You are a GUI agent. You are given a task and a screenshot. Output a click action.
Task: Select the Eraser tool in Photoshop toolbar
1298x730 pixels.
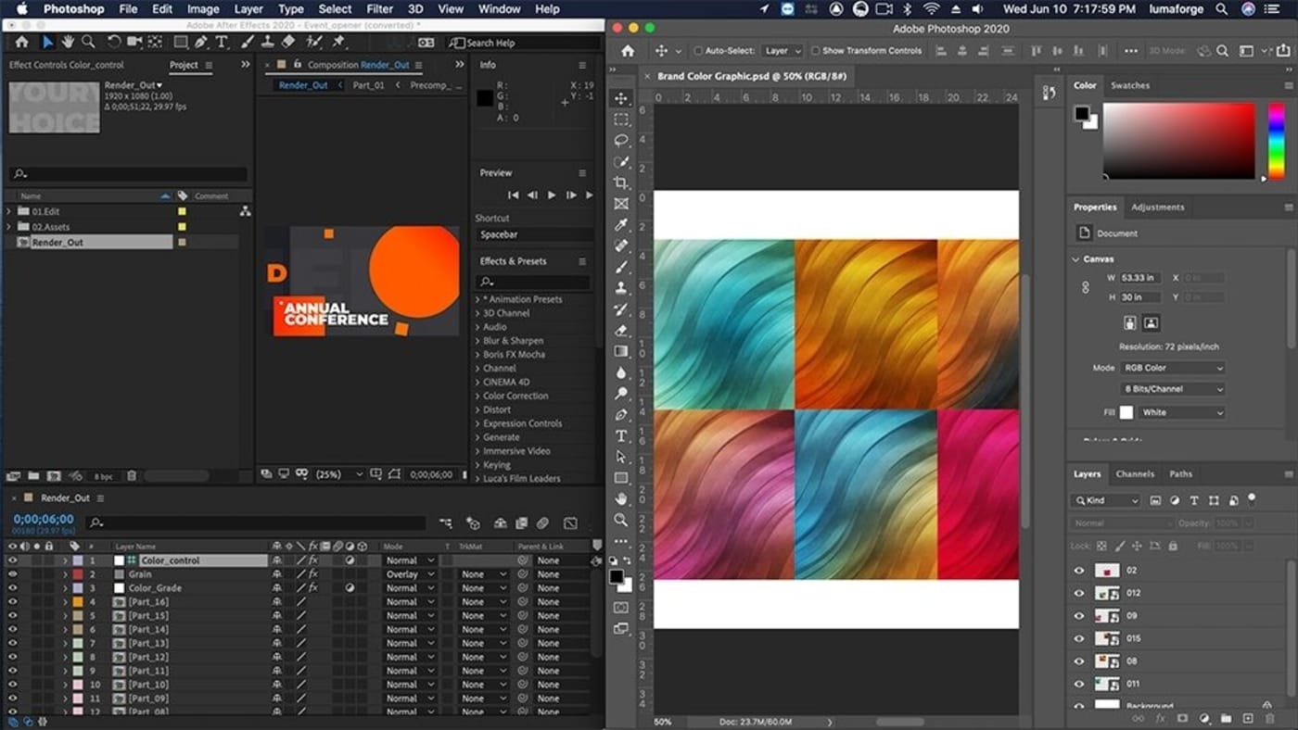point(621,330)
